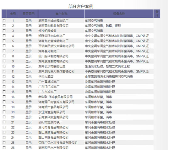Screen dimensions: 174x150
Task: Click customer name 湖南亚华城步液态奶厂
Action: (53, 21)
